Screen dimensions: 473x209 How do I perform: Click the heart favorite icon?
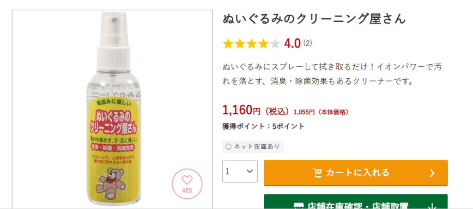(x=187, y=180)
